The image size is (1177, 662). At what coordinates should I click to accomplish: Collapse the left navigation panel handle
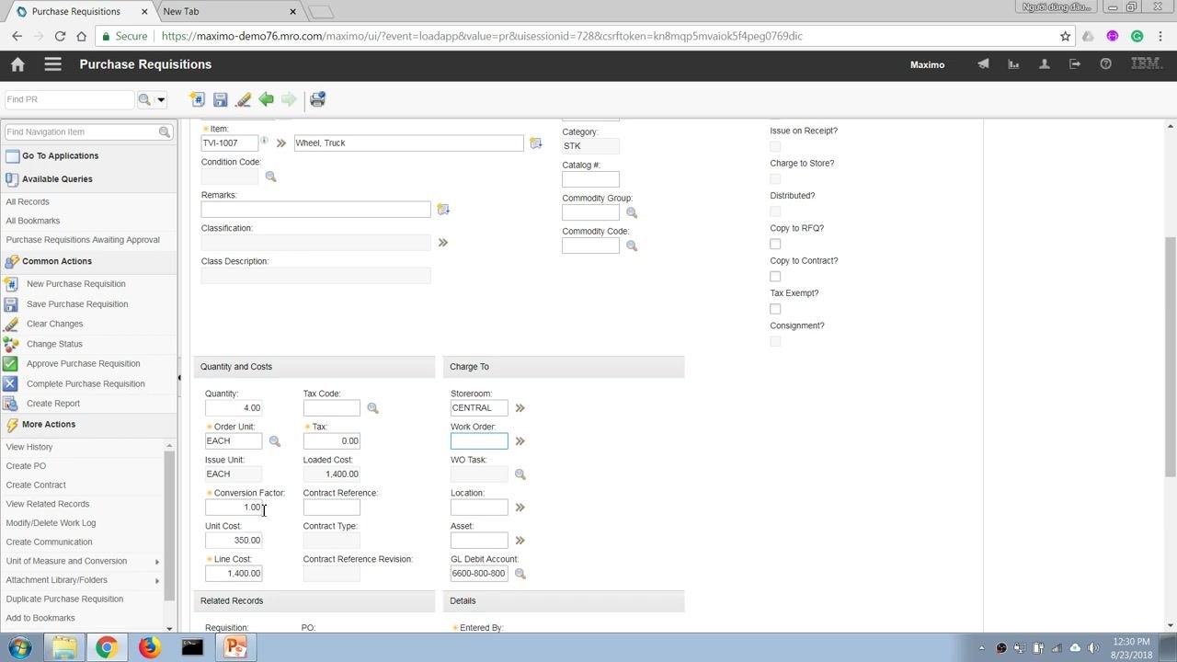click(x=179, y=378)
